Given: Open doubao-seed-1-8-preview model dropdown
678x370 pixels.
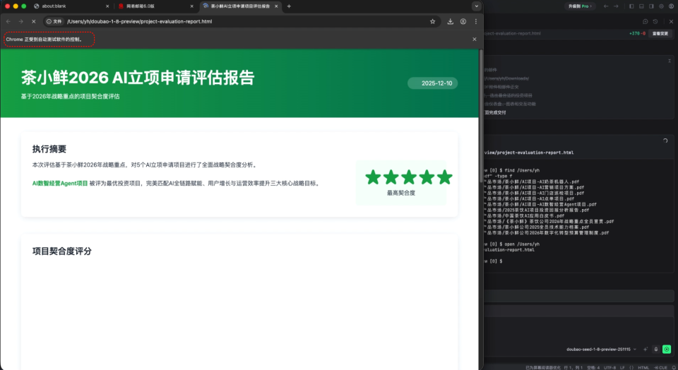Looking at the screenshot, I should pyautogui.click(x=602, y=350).
